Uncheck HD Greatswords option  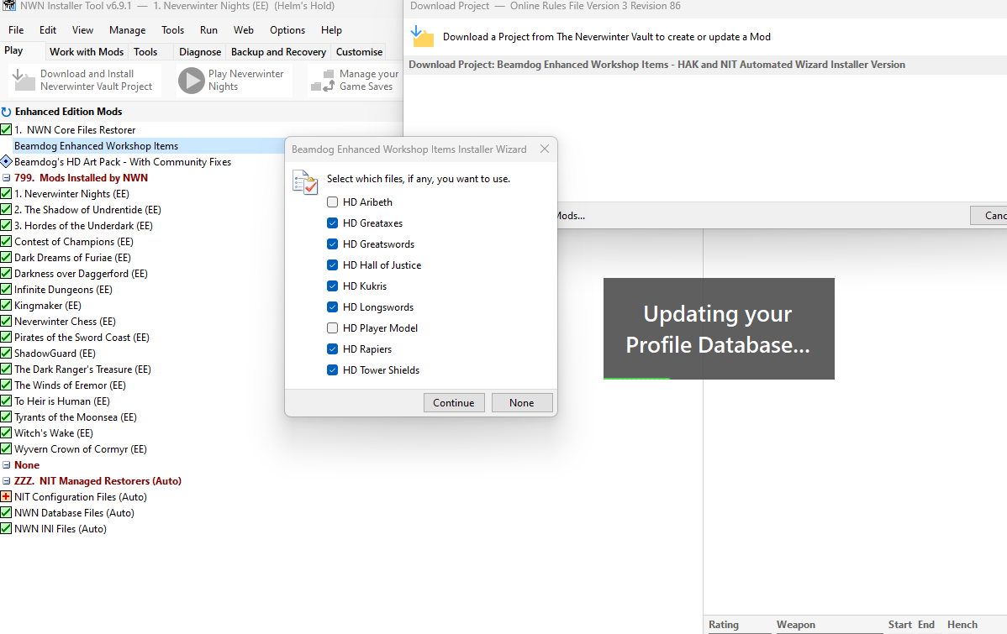[x=332, y=244]
